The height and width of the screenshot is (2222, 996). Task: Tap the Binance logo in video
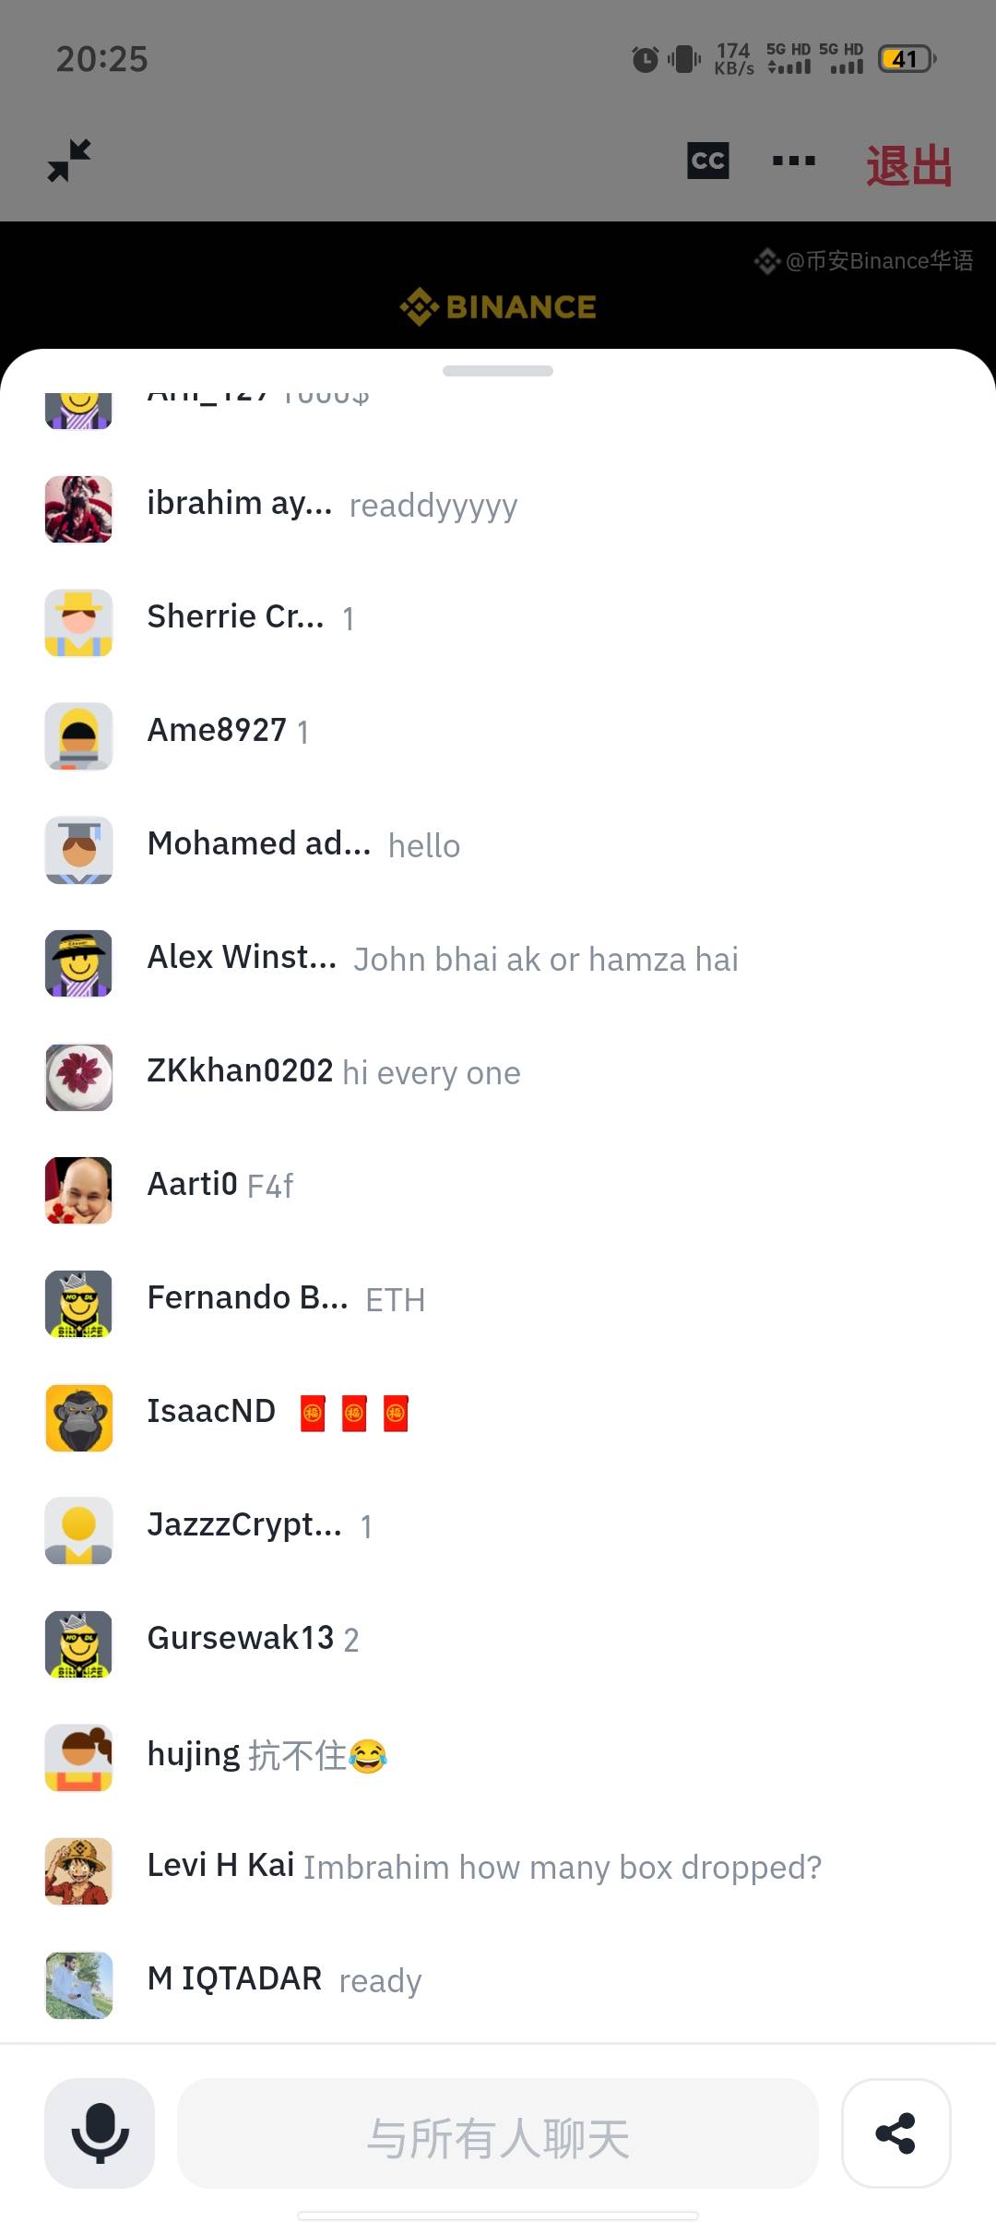498,306
